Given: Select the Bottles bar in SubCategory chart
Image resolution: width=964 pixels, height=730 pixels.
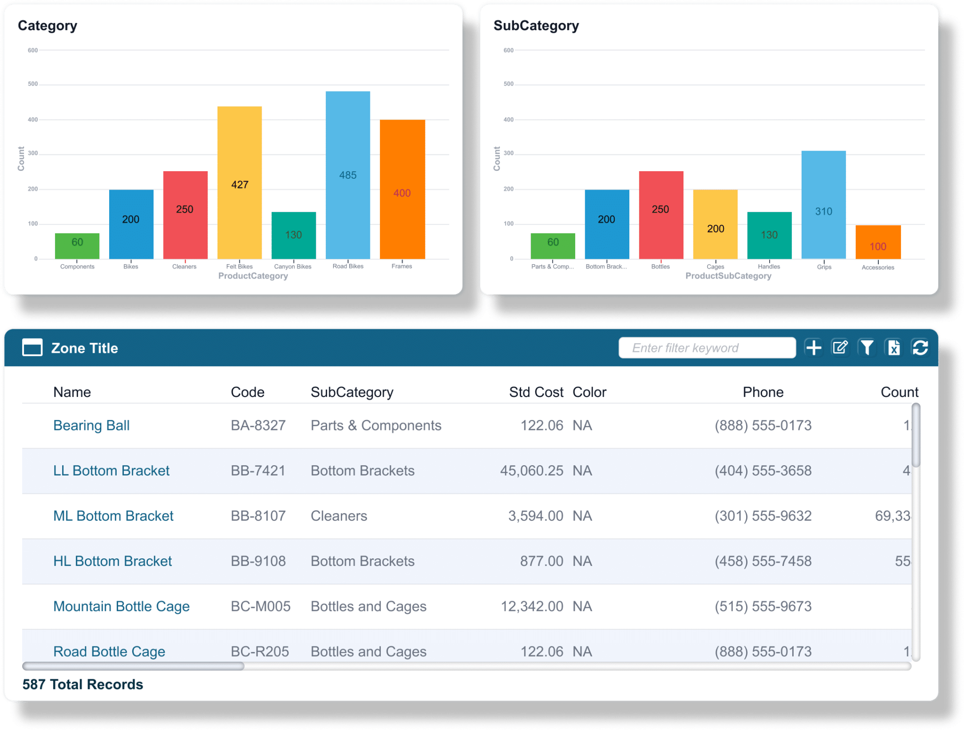Looking at the screenshot, I should point(660,214).
